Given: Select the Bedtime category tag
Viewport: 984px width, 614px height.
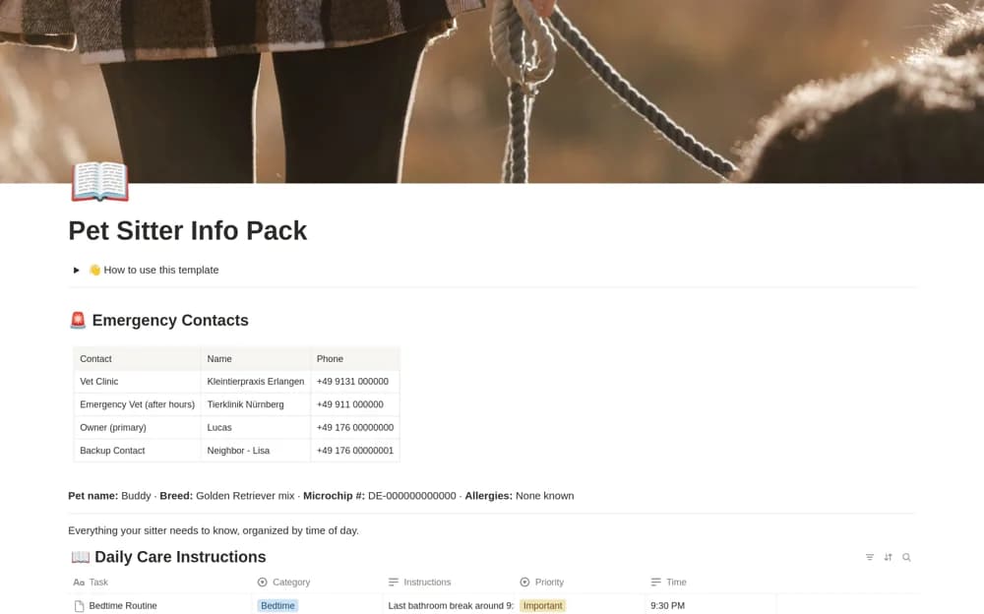Looking at the screenshot, I should (277, 606).
